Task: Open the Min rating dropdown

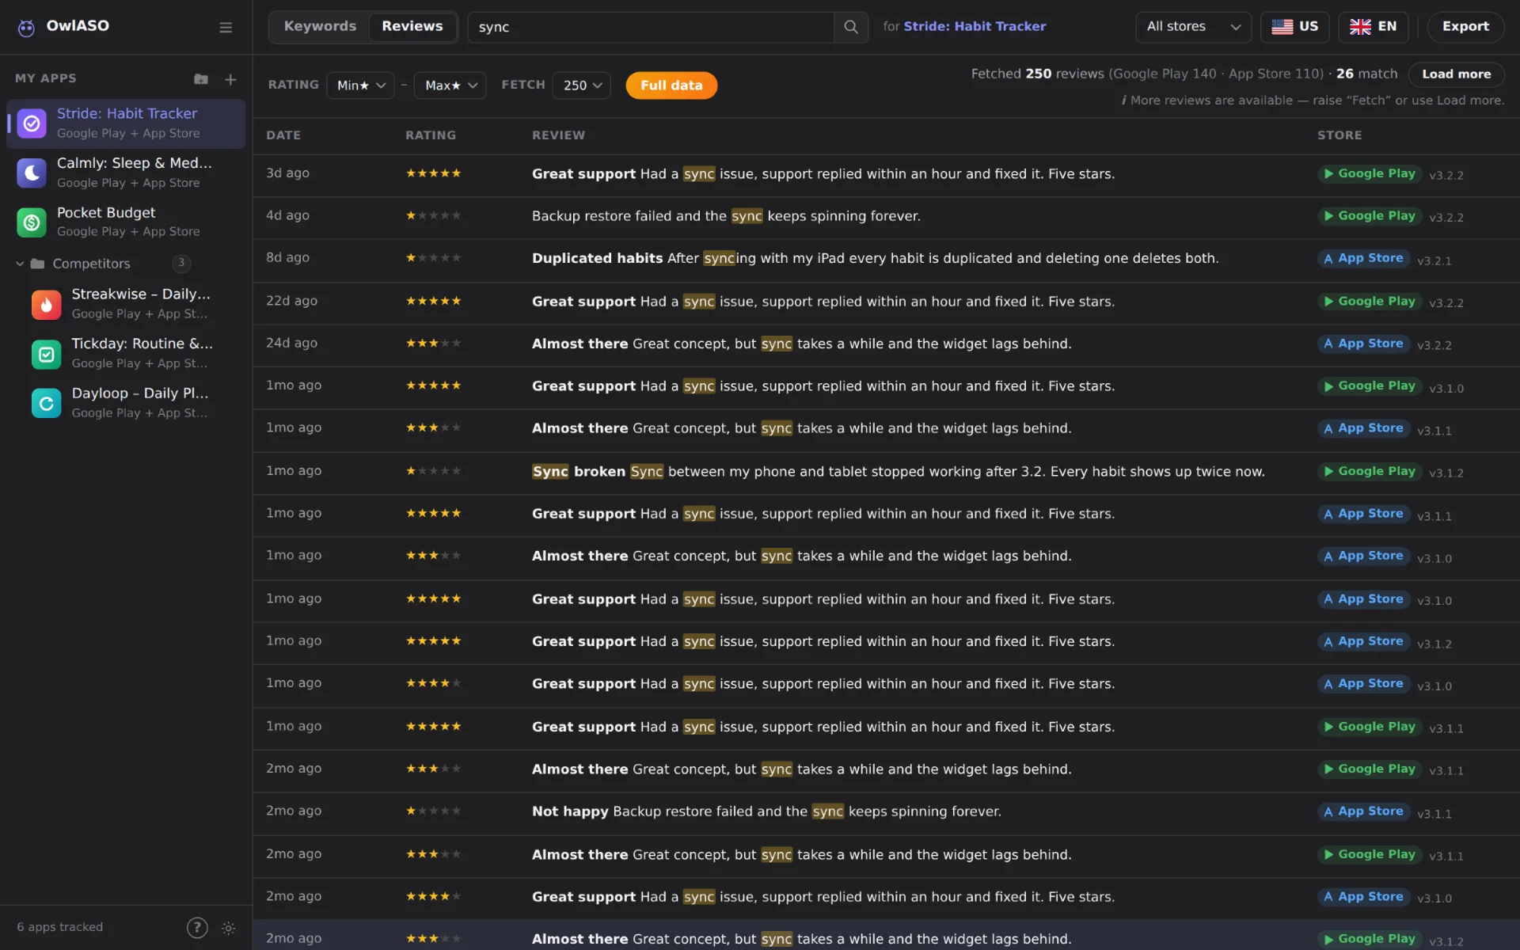Action: 360,85
